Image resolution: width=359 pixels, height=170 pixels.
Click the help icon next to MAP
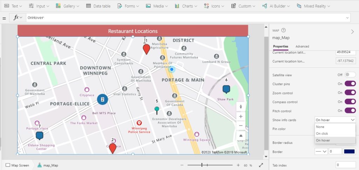pyautogui.click(x=283, y=30)
